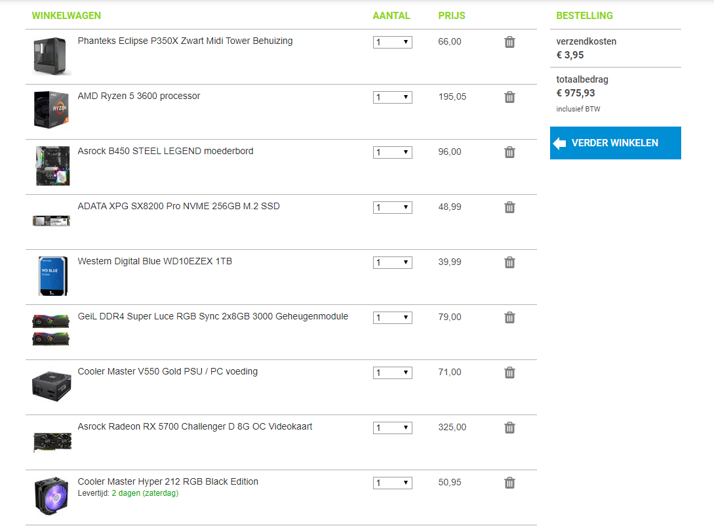Open Asrock Radeon RX 5700 Challenger link
714x526 pixels.
coord(195,427)
